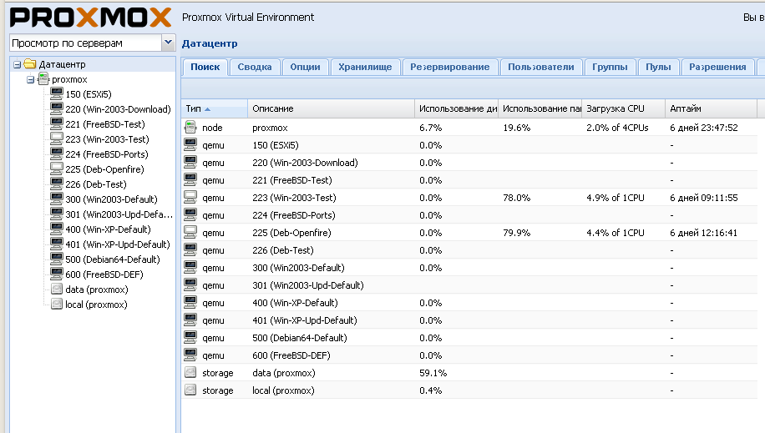
Task: Click the Proxmox logo
Action: tap(91, 18)
